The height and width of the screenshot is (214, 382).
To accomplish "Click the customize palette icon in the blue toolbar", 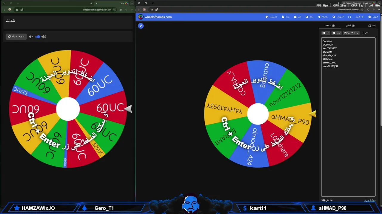I will [x=267, y=17].
